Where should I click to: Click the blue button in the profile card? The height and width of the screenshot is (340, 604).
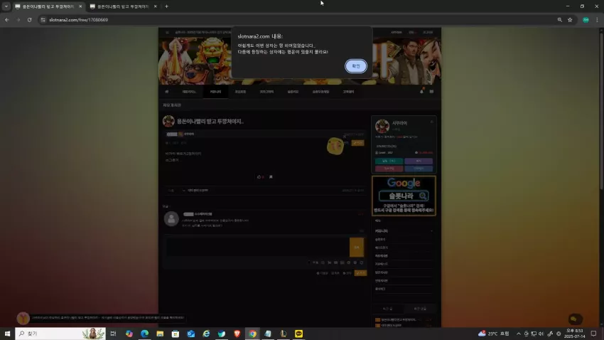pos(419,169)
